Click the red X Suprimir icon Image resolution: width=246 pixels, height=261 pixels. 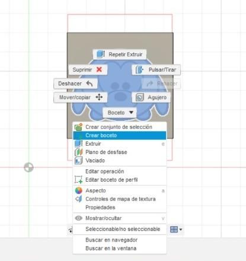pos(99,69)
